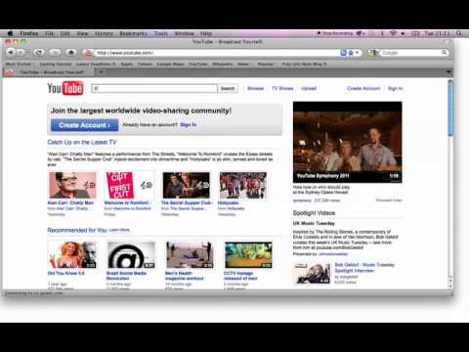Open the Catch Up on the Latest TV heading
The width and height of the screenshot is (469, 352).
[82, 142]
